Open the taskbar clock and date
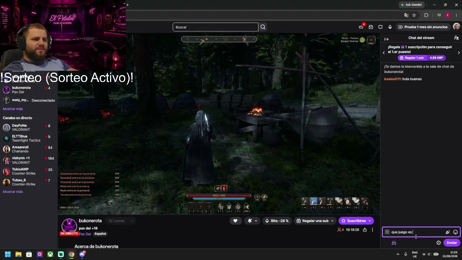The width and height of the screenshot is (462, 260). pos(450,254)
